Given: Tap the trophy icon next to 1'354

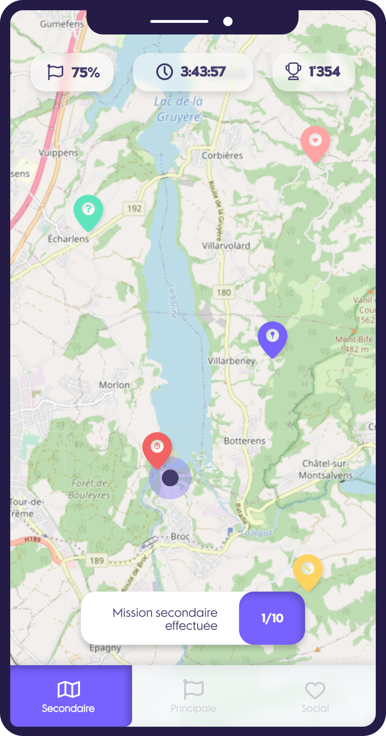Looking at the screenshot, I should tap(293, 71).
